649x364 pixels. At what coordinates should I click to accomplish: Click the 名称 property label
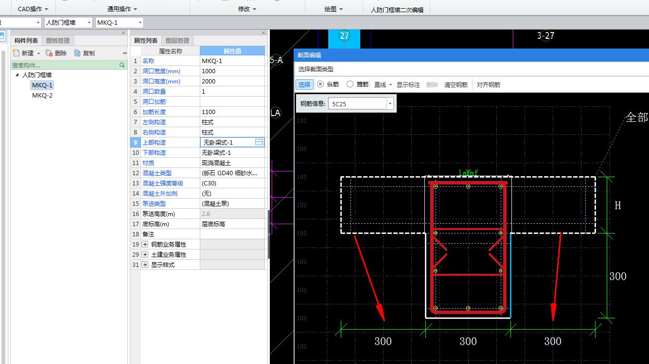coord(148,61)
